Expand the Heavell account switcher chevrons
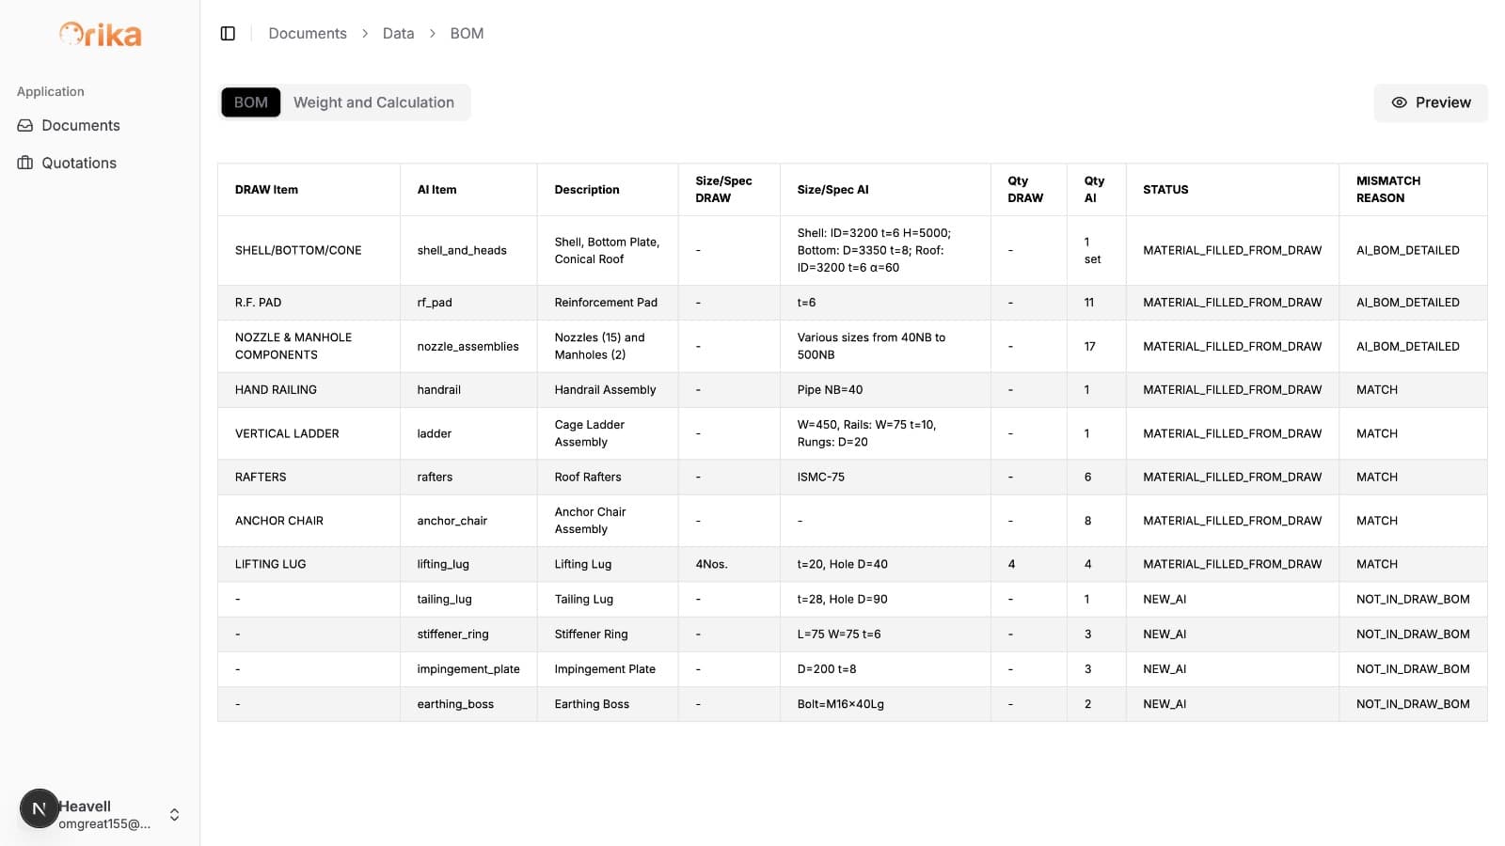This screenshot has height=846, width=1505. coord(174,815)
